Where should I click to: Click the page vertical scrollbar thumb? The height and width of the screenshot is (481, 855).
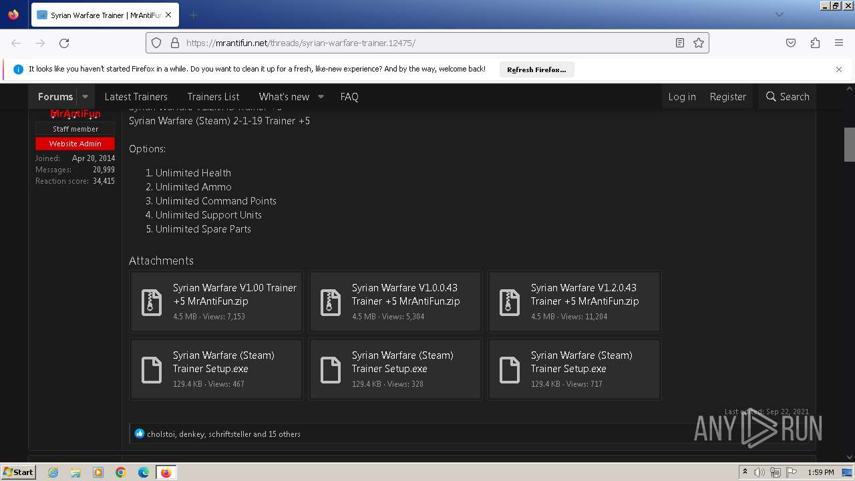(x=849, y=144)
